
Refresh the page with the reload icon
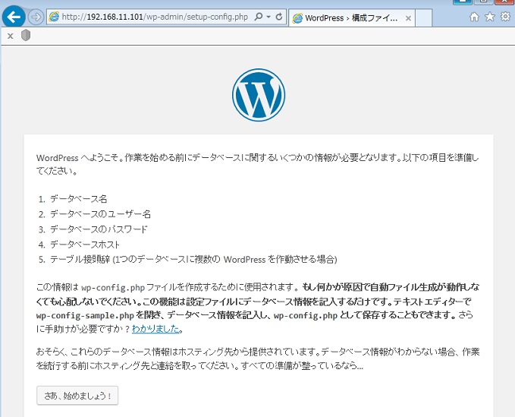pos(279,17)
